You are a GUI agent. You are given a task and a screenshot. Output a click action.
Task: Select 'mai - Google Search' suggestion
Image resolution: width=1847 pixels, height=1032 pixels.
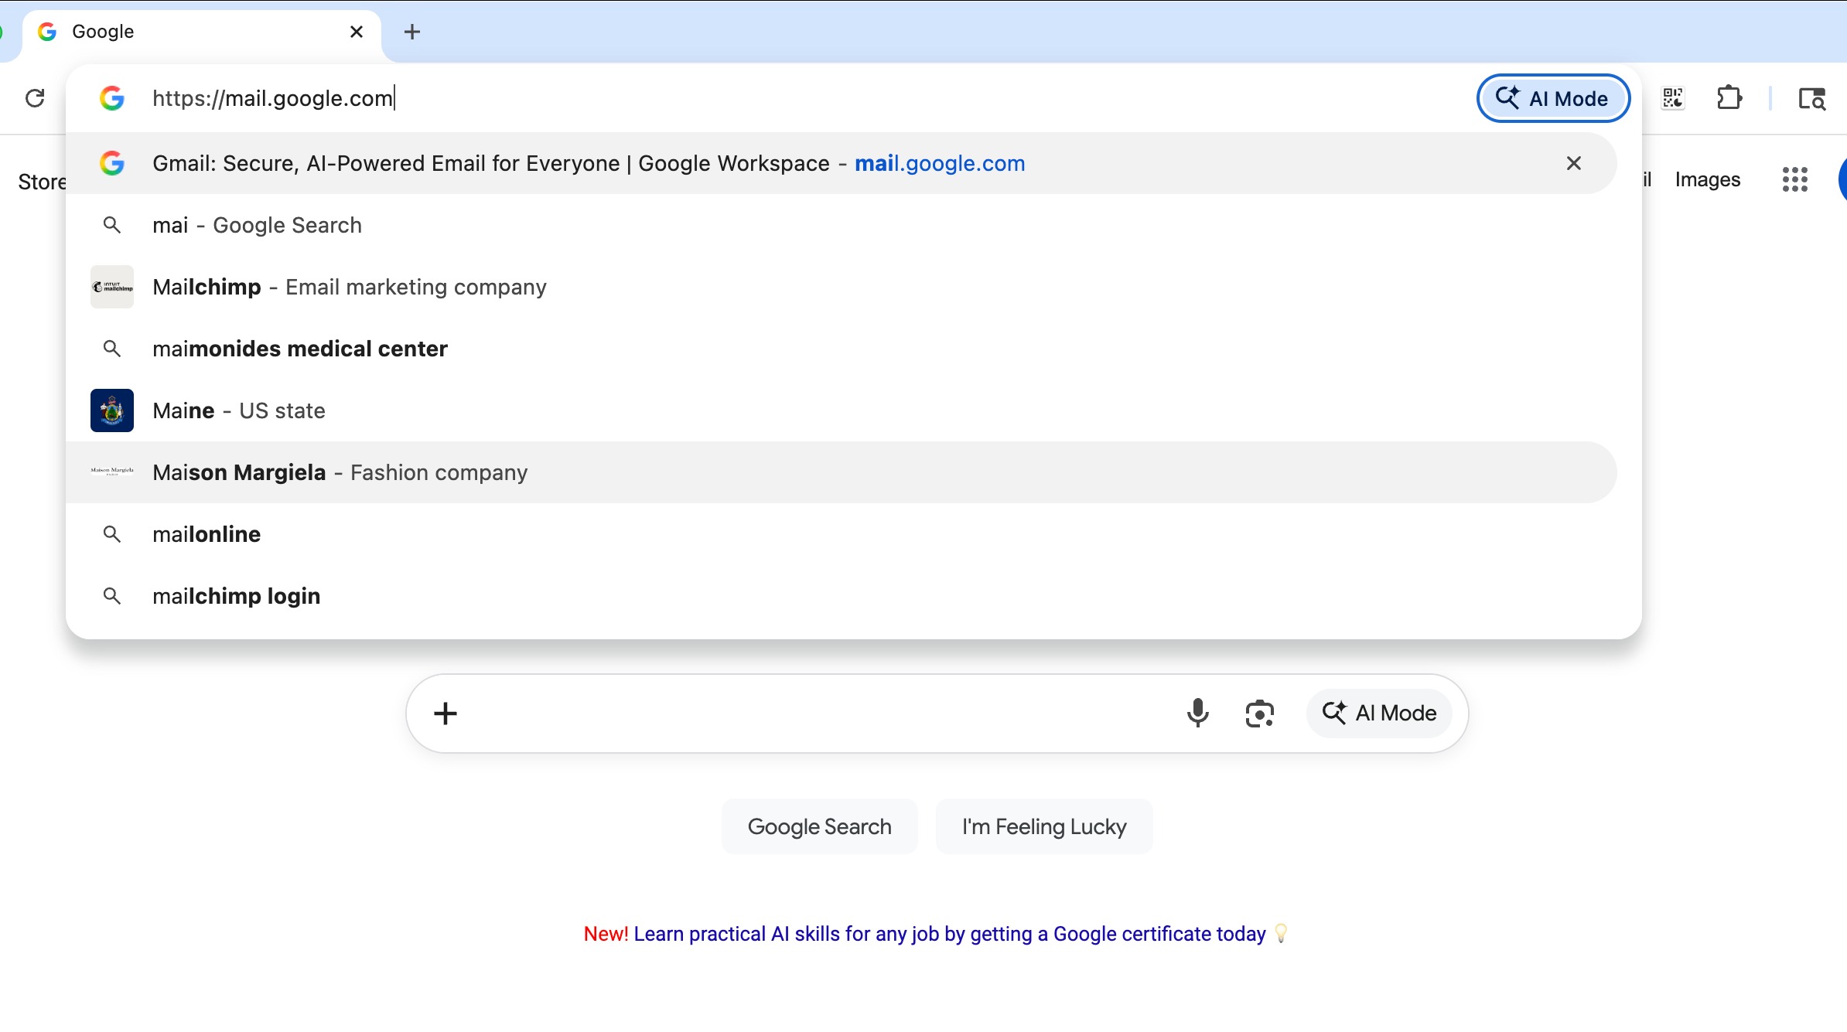click(842, 225)
